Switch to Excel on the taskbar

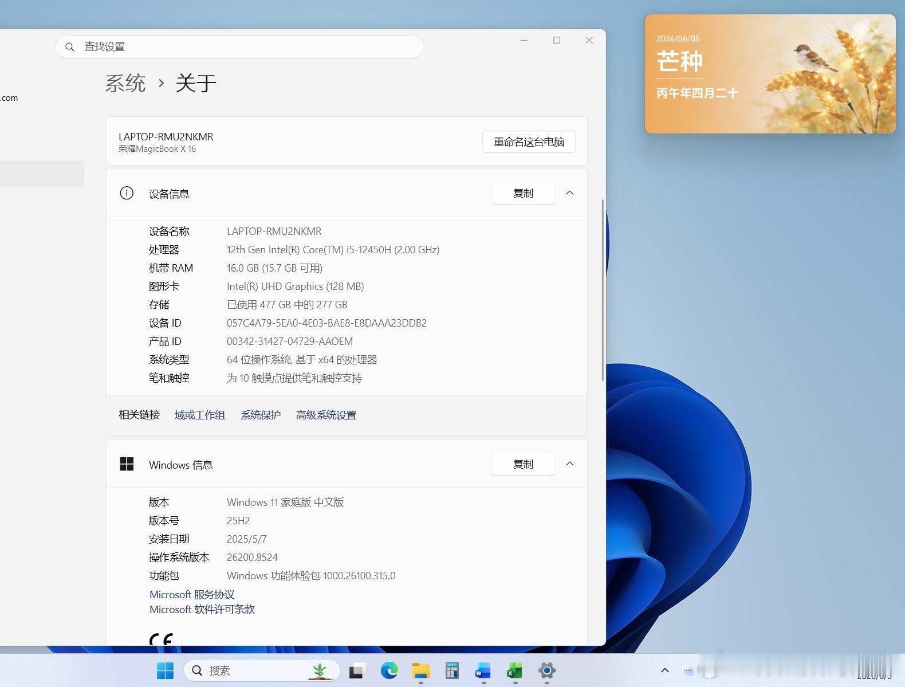click(x=515, y=670)
